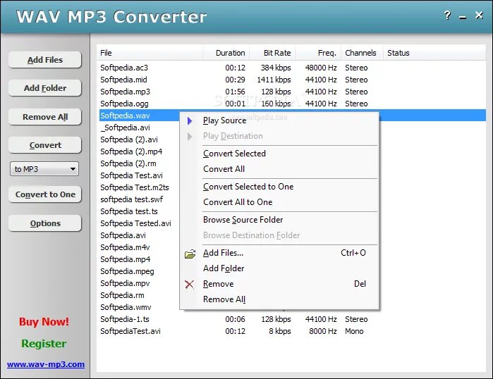Select the Softpedia.m4v file row

coord(125,247)
